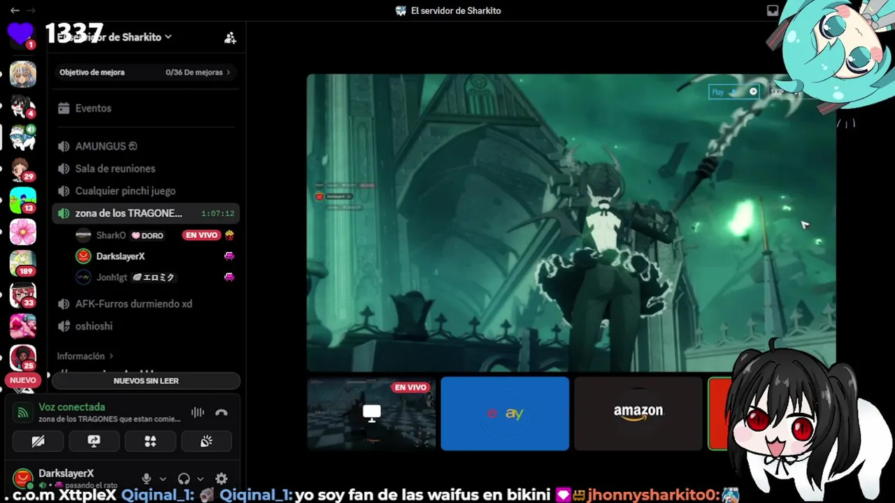Click the forward navigation arrow
Viewport: 895px width, 503px height.
(31, 10)
